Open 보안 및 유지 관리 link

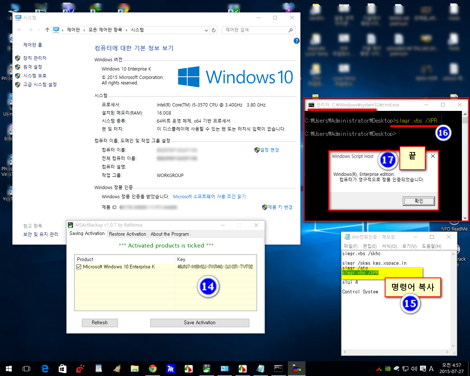[41, 234]
